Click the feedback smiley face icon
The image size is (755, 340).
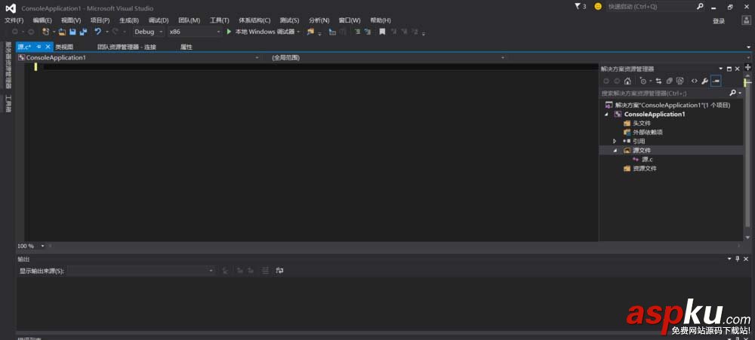[x=598, y=7]
